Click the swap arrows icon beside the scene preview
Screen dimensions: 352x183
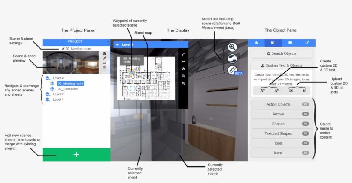[104, 63]
